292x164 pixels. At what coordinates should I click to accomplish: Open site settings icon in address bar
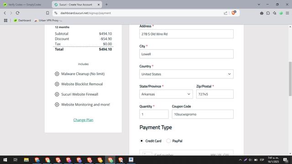point(56,13)
